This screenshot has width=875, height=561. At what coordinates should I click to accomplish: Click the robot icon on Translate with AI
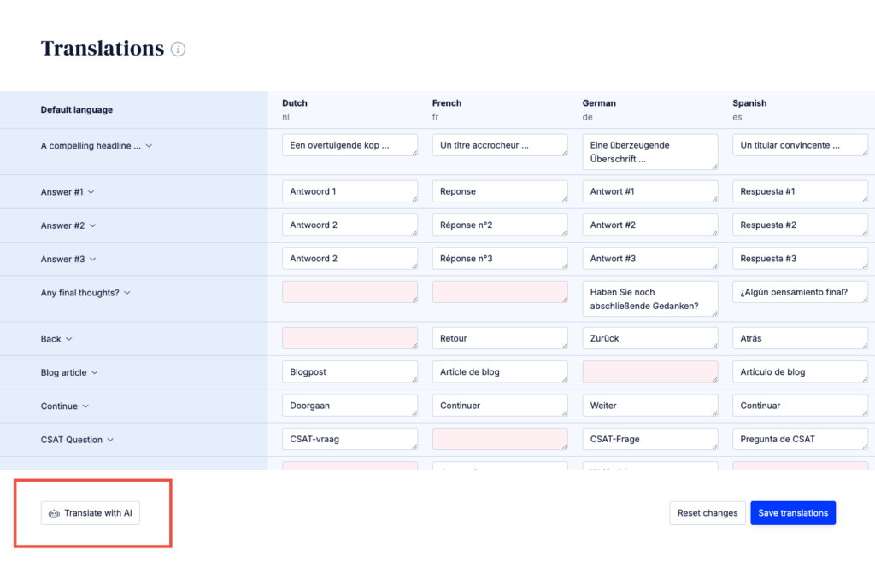[54, 513]
